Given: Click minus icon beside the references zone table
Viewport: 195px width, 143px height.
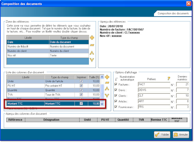Looking at the screenshot, I should (92, 45).
